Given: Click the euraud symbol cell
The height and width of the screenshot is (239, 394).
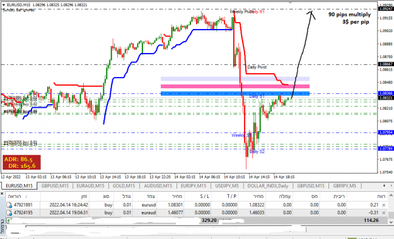Looking at the screenshot, I should (x=149, y=213).
